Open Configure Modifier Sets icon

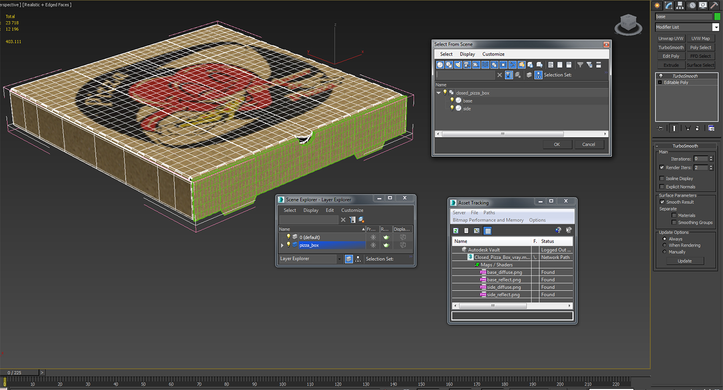pos(711,128)
